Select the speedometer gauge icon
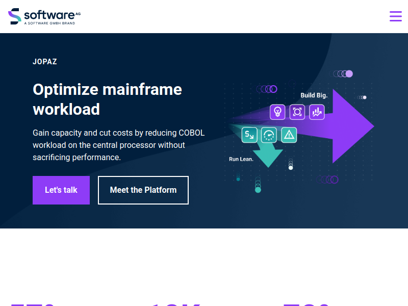Image resolution: width=408 pixels, height=306 pixels. point(269,135)
